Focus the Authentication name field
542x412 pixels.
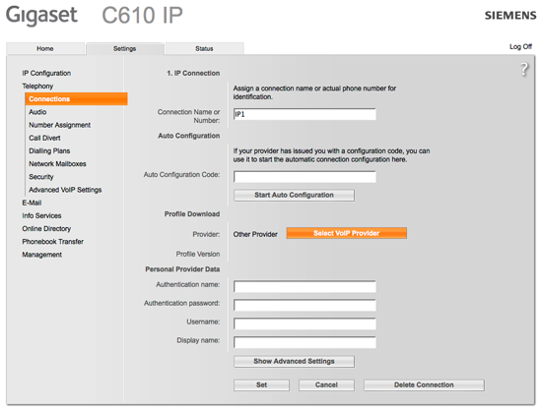[x=305, y=286]
